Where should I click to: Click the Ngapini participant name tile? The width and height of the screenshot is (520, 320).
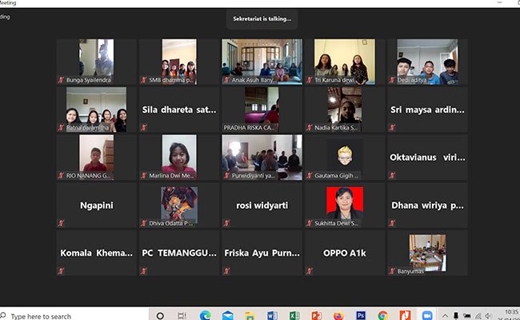[x=96, y=205]
